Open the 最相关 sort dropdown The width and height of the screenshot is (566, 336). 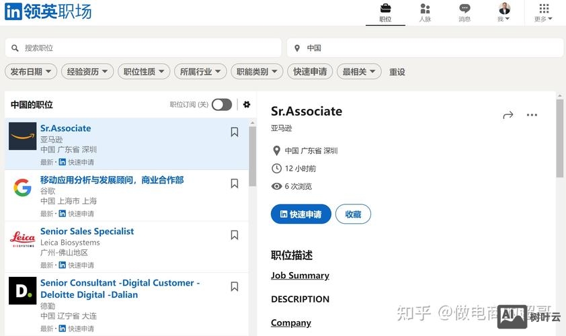point(359,71)
